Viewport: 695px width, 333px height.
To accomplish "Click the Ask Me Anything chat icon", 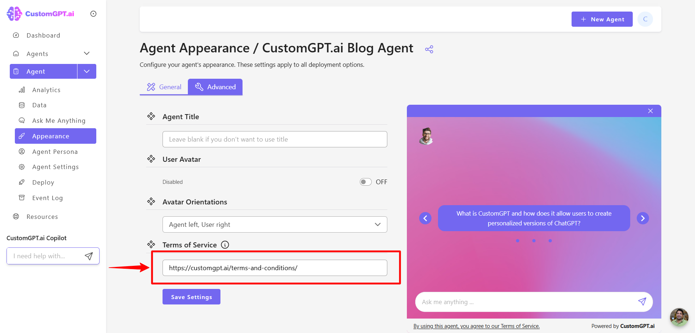I will point(22,120).
